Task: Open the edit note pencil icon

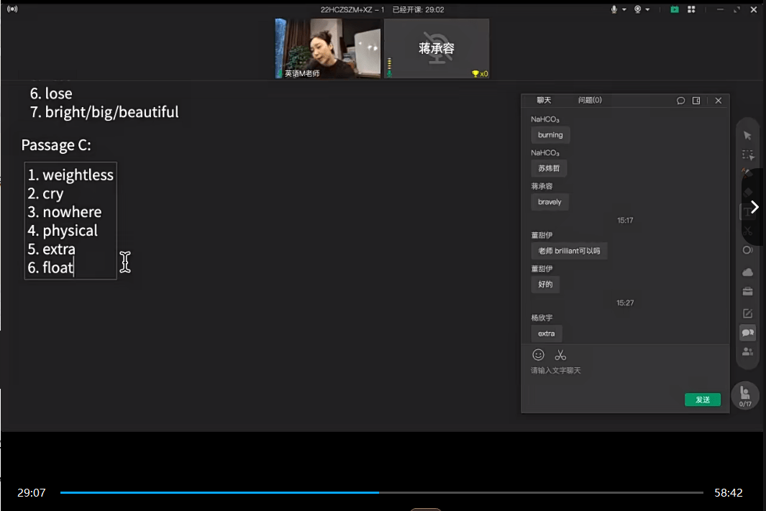Action: [x=747, y=313]
